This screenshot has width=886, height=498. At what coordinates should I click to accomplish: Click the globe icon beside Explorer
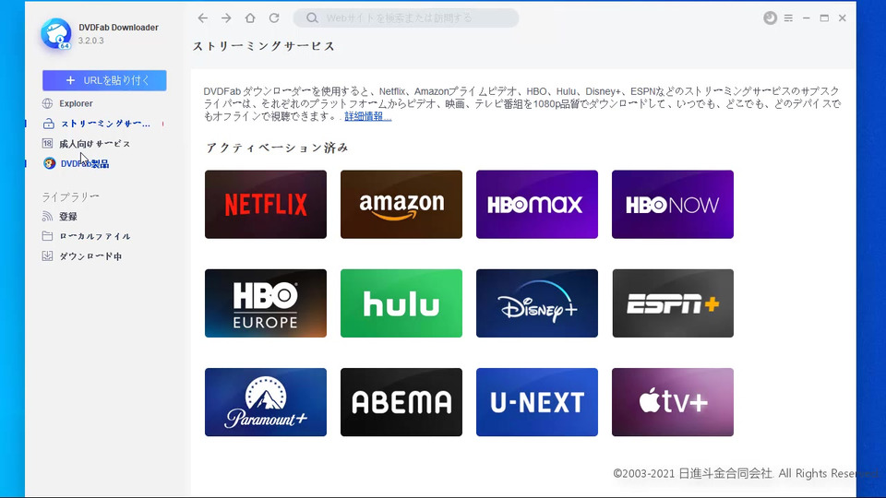point(47,103)
